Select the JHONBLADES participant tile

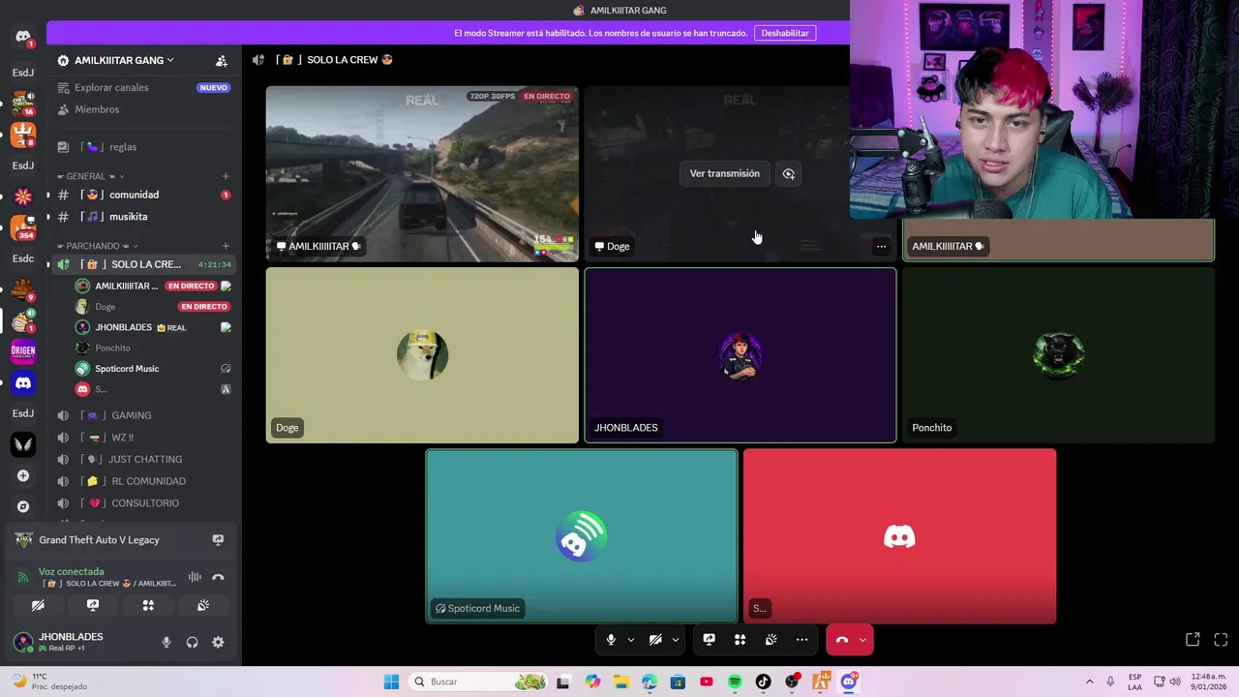[740, 355]
